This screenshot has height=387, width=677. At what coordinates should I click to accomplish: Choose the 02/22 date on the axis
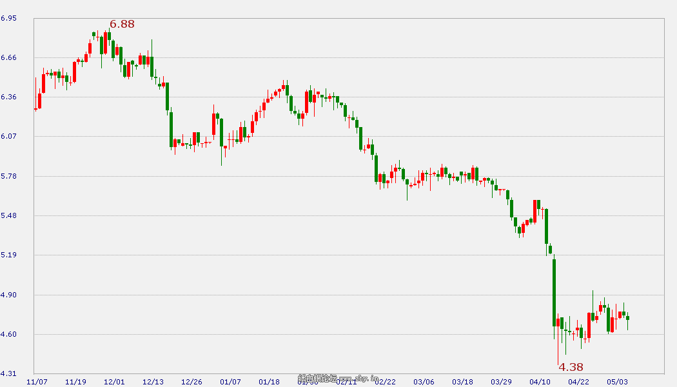click(x=385, y=381)
